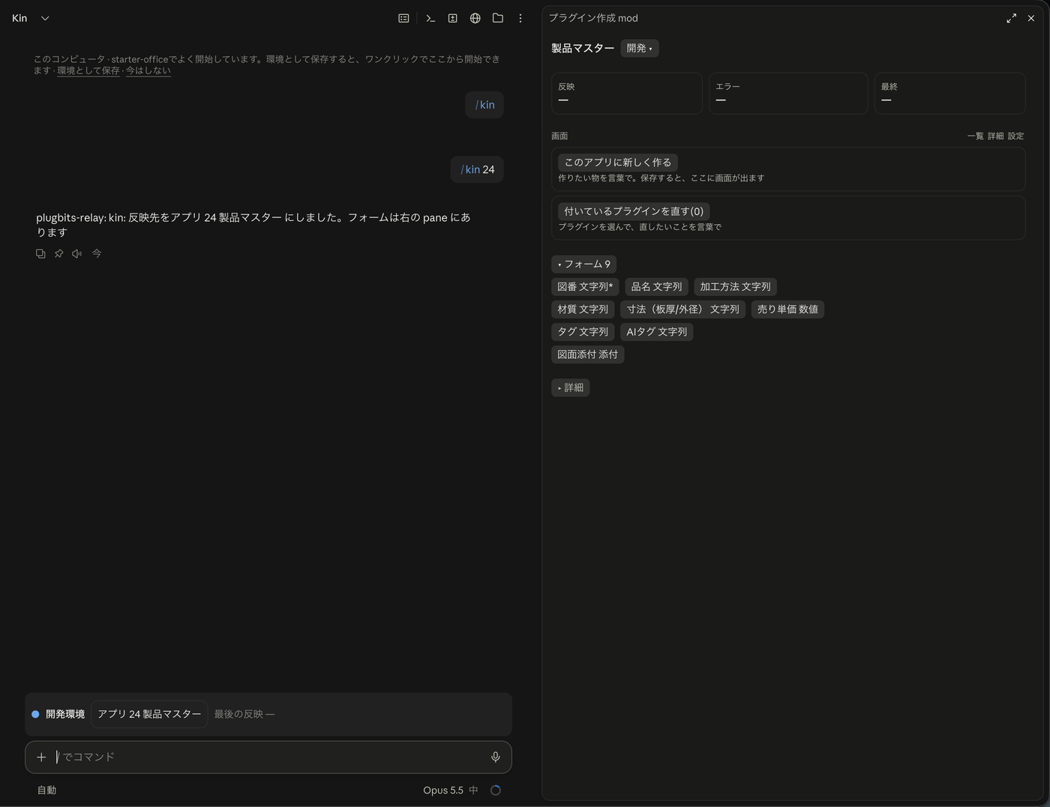This screenshot has width=1050, height=807.
Task: Collapse the フォーム 9 section
Action: 583,264
